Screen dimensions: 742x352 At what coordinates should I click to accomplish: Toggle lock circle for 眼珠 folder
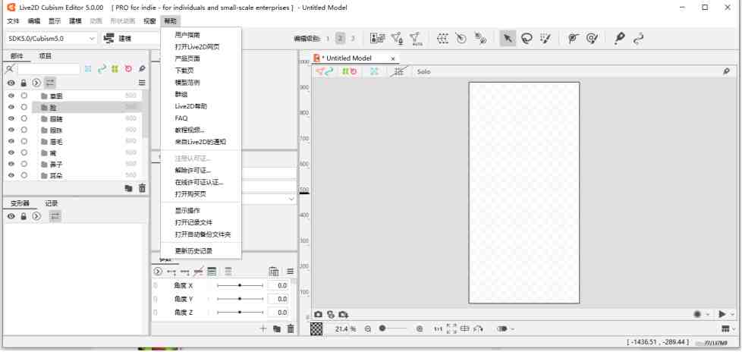tap(24, 130)
